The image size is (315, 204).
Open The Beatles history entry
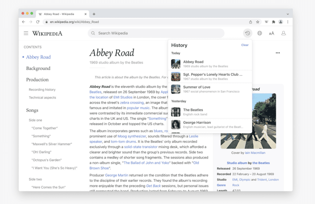coord(210,112)
